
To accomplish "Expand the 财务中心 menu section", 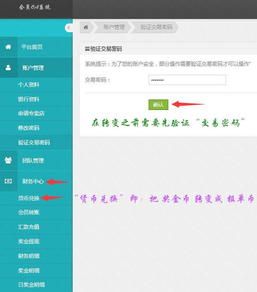I will click(x=36, y=181).
